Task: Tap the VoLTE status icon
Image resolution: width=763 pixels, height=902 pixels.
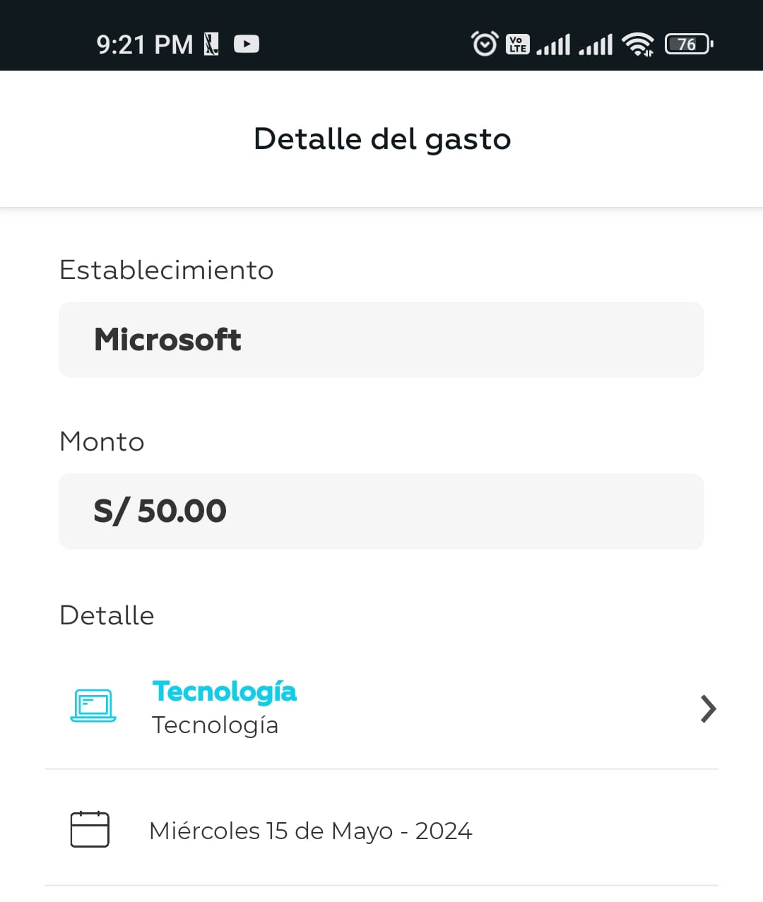Action: 518,44
